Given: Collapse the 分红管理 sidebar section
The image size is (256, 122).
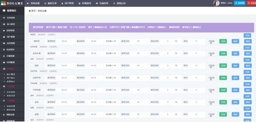Looking at the screenshot, I should [x=10, y=86].
